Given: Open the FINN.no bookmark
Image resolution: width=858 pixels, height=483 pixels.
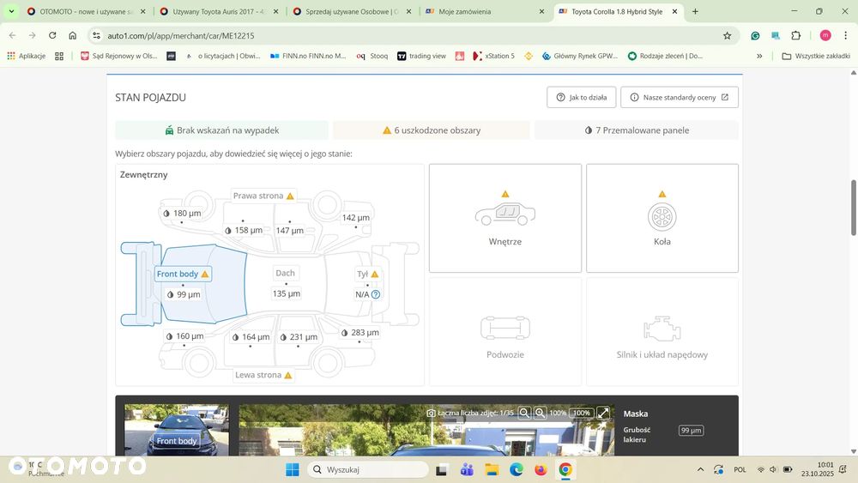Looking at the screenshot, I should coord(308,56).
